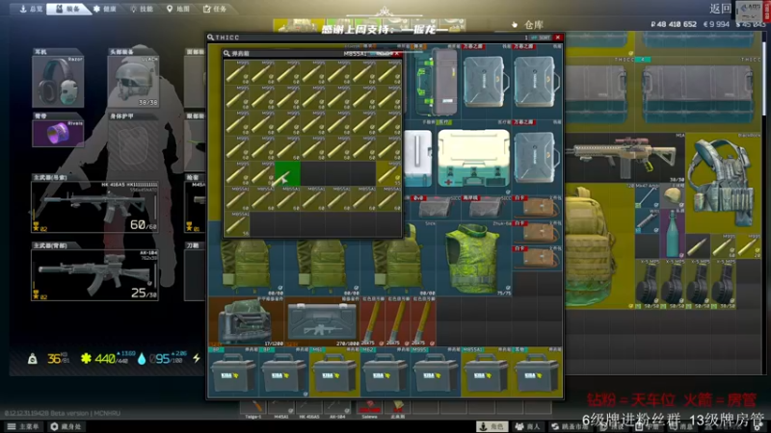Select the 装备 gear tab
The height and width of the screenshot is (433, 771).
67,9
